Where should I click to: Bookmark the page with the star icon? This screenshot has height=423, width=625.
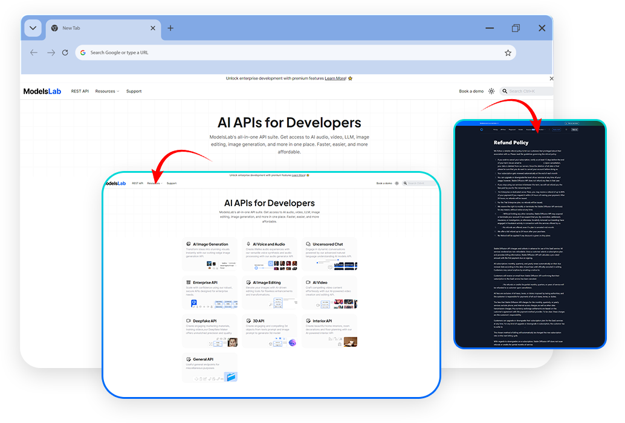(508, 53)
